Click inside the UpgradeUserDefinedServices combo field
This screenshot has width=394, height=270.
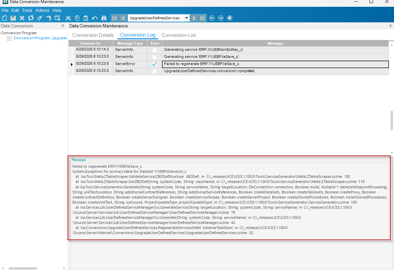tap(156, 18)
